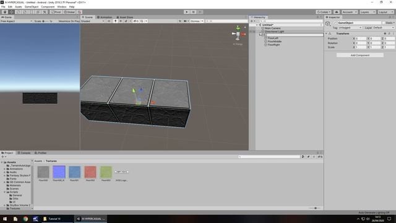The image size is (396, 223).
Task: Click the scene orientation gizmo red X axis
Action: click(243, 34)
